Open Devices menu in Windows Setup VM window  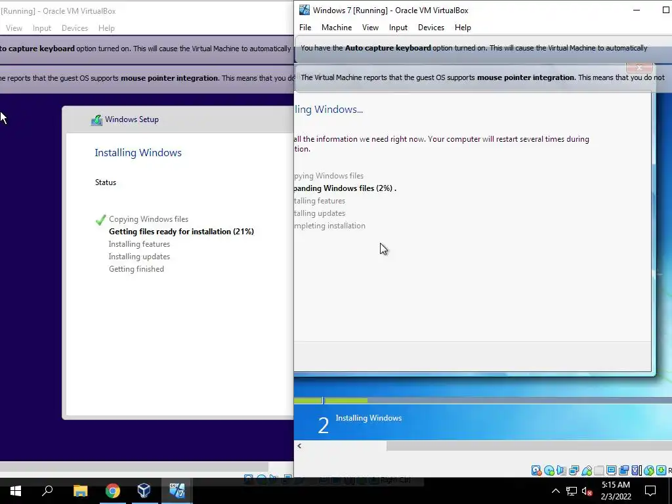tap(75, 28)
